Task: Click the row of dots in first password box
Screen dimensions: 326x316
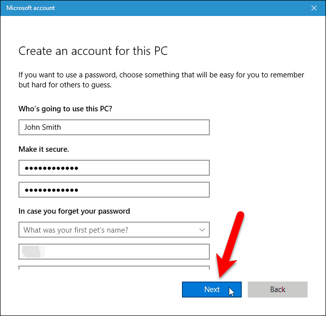Action: pos(51,168)
